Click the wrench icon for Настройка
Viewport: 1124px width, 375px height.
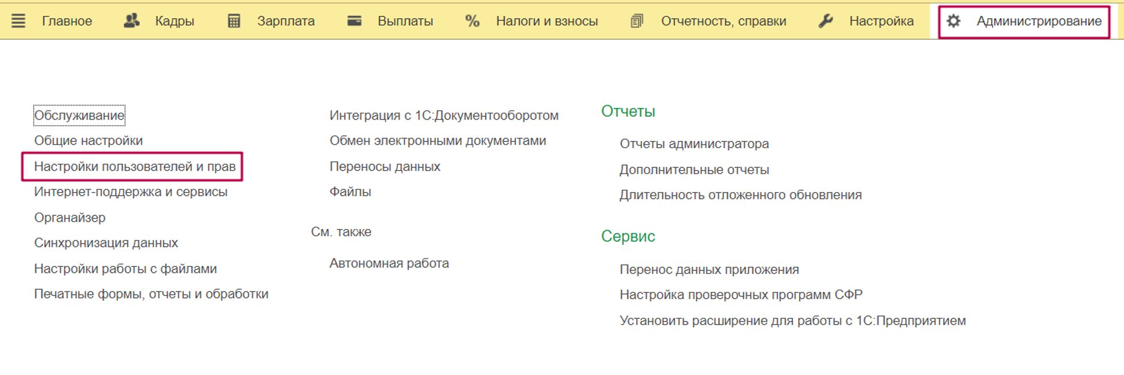pos(826,21)
